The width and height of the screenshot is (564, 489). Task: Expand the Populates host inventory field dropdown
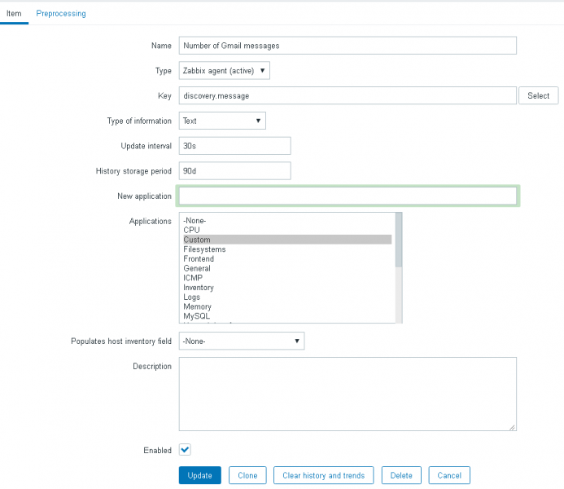(242, 341)
